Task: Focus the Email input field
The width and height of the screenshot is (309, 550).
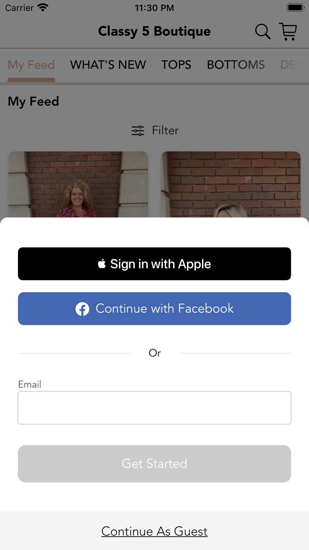Action: tap(154, 408)
